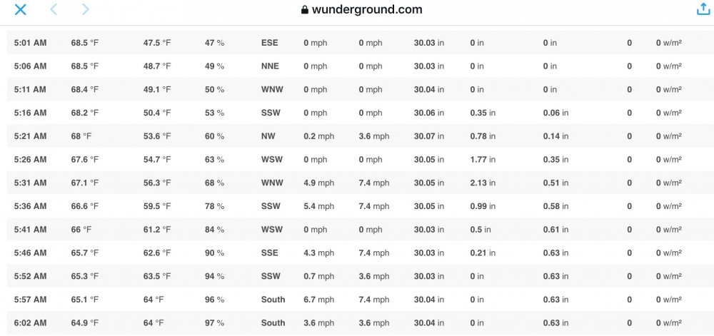Viewport: 714px width, 336px height.
Task: Select the 30.07 in pressure reading
Action: [429, 136]
